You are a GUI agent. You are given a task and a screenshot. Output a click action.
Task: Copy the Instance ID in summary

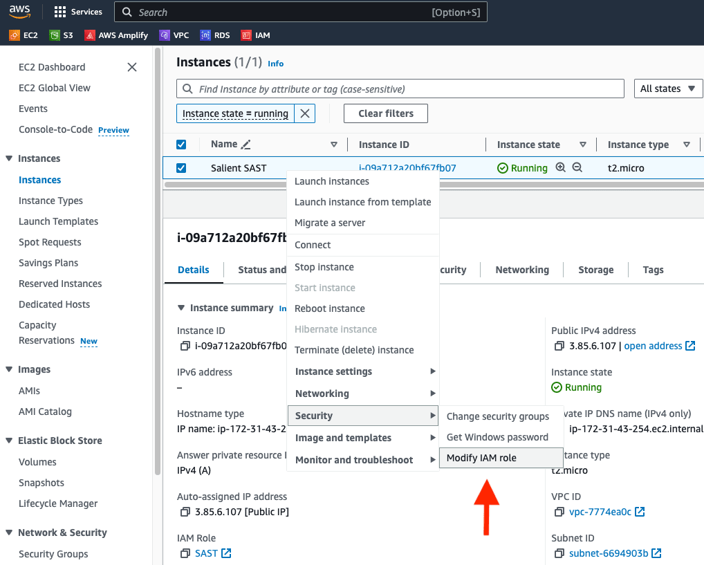click(x=185, y=346)
